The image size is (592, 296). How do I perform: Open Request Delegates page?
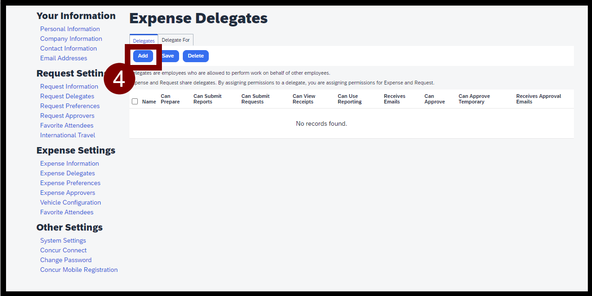(67, 96)
